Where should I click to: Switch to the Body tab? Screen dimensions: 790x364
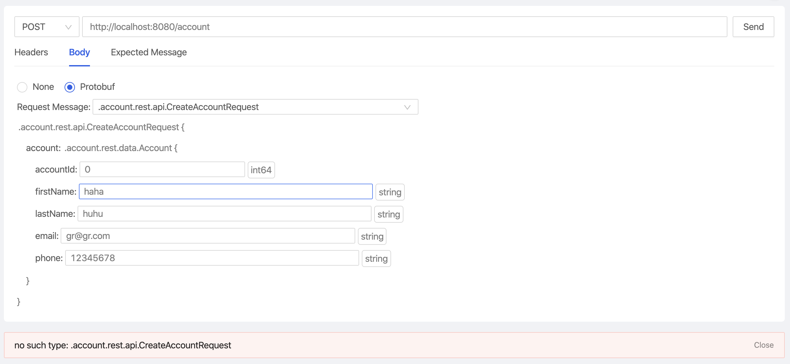point(79,52)
